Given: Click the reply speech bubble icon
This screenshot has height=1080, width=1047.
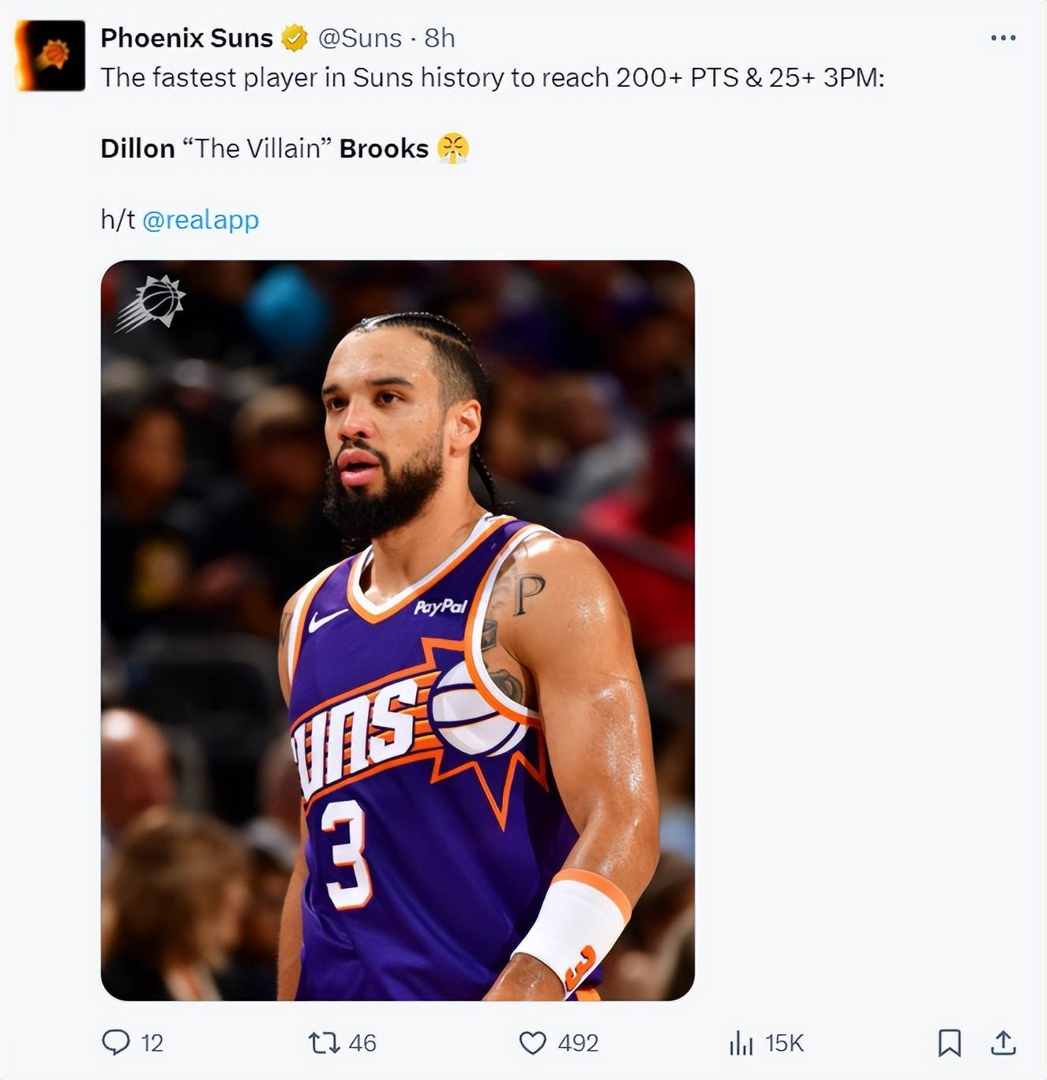Looking at the screenshot, I should point(116,1042).
